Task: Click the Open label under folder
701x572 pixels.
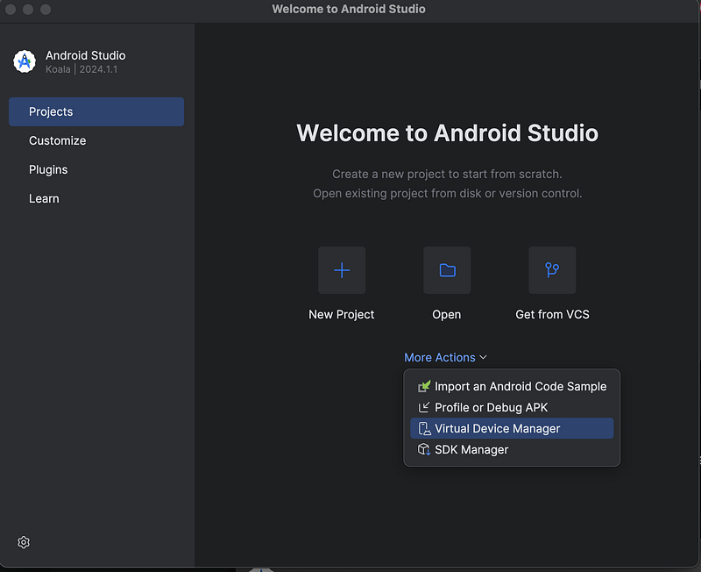Action: tap(447, 315)
